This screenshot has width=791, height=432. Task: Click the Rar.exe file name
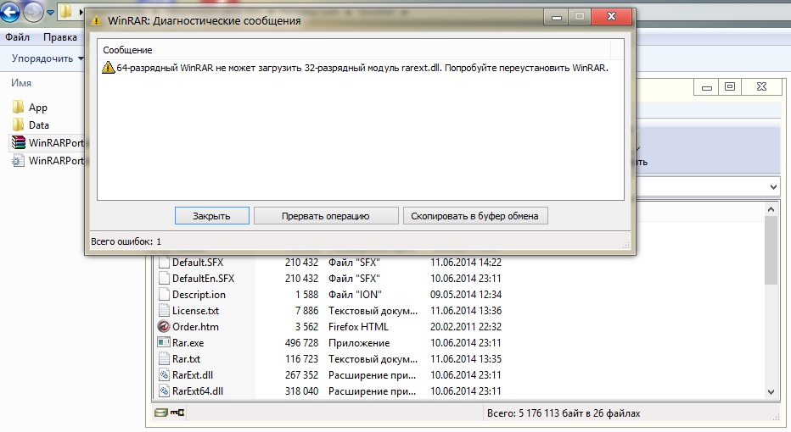click(188, 343)
